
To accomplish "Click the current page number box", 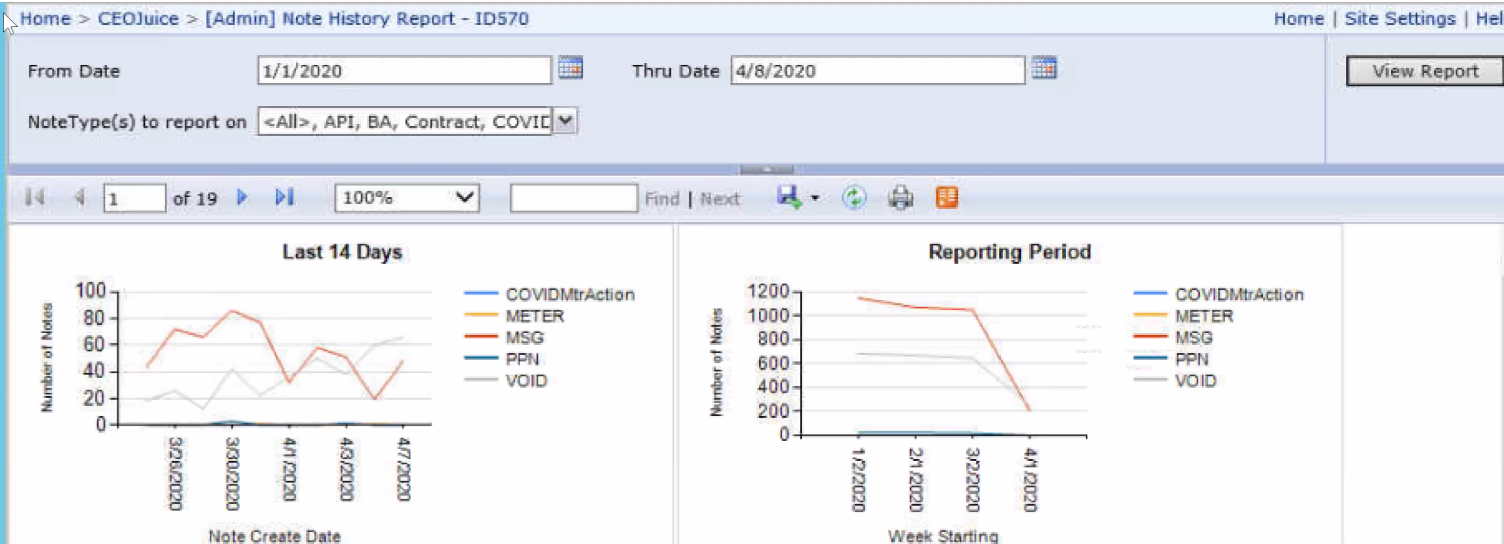I will click(x=134, y=198).
